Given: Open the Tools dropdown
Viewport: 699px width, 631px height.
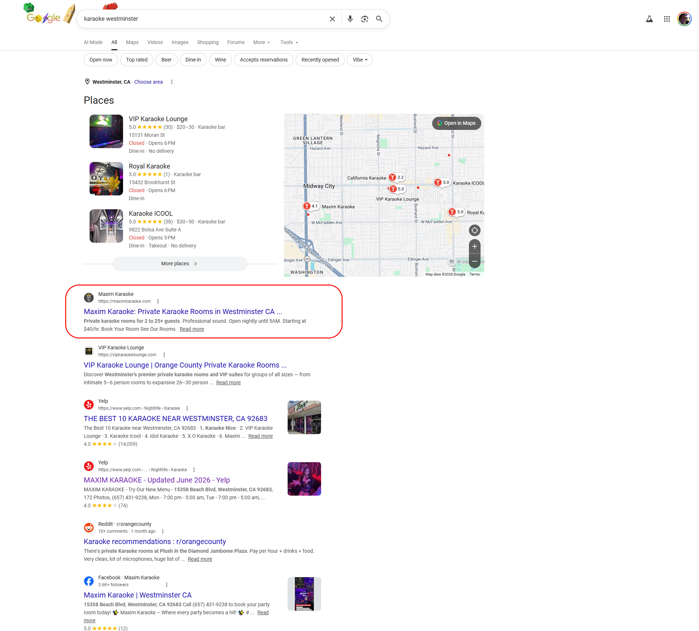Looking at the screenshot, I should (289, 42).
